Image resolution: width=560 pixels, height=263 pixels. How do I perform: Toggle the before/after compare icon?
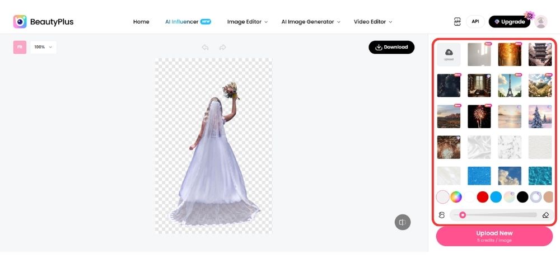coord(403,222)
